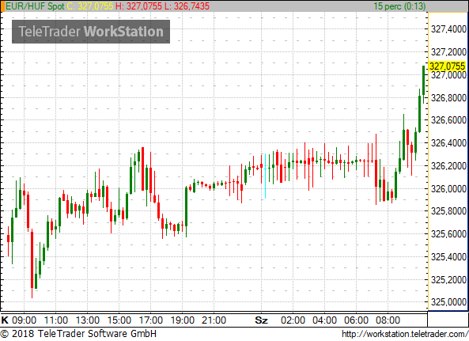
Task: Click the 2018 TeleTrader Software GmbH copyright
Action: 78,334
